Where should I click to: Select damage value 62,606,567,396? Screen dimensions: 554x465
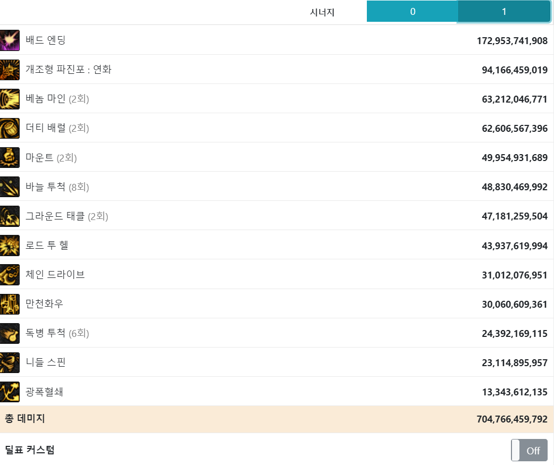515,129
